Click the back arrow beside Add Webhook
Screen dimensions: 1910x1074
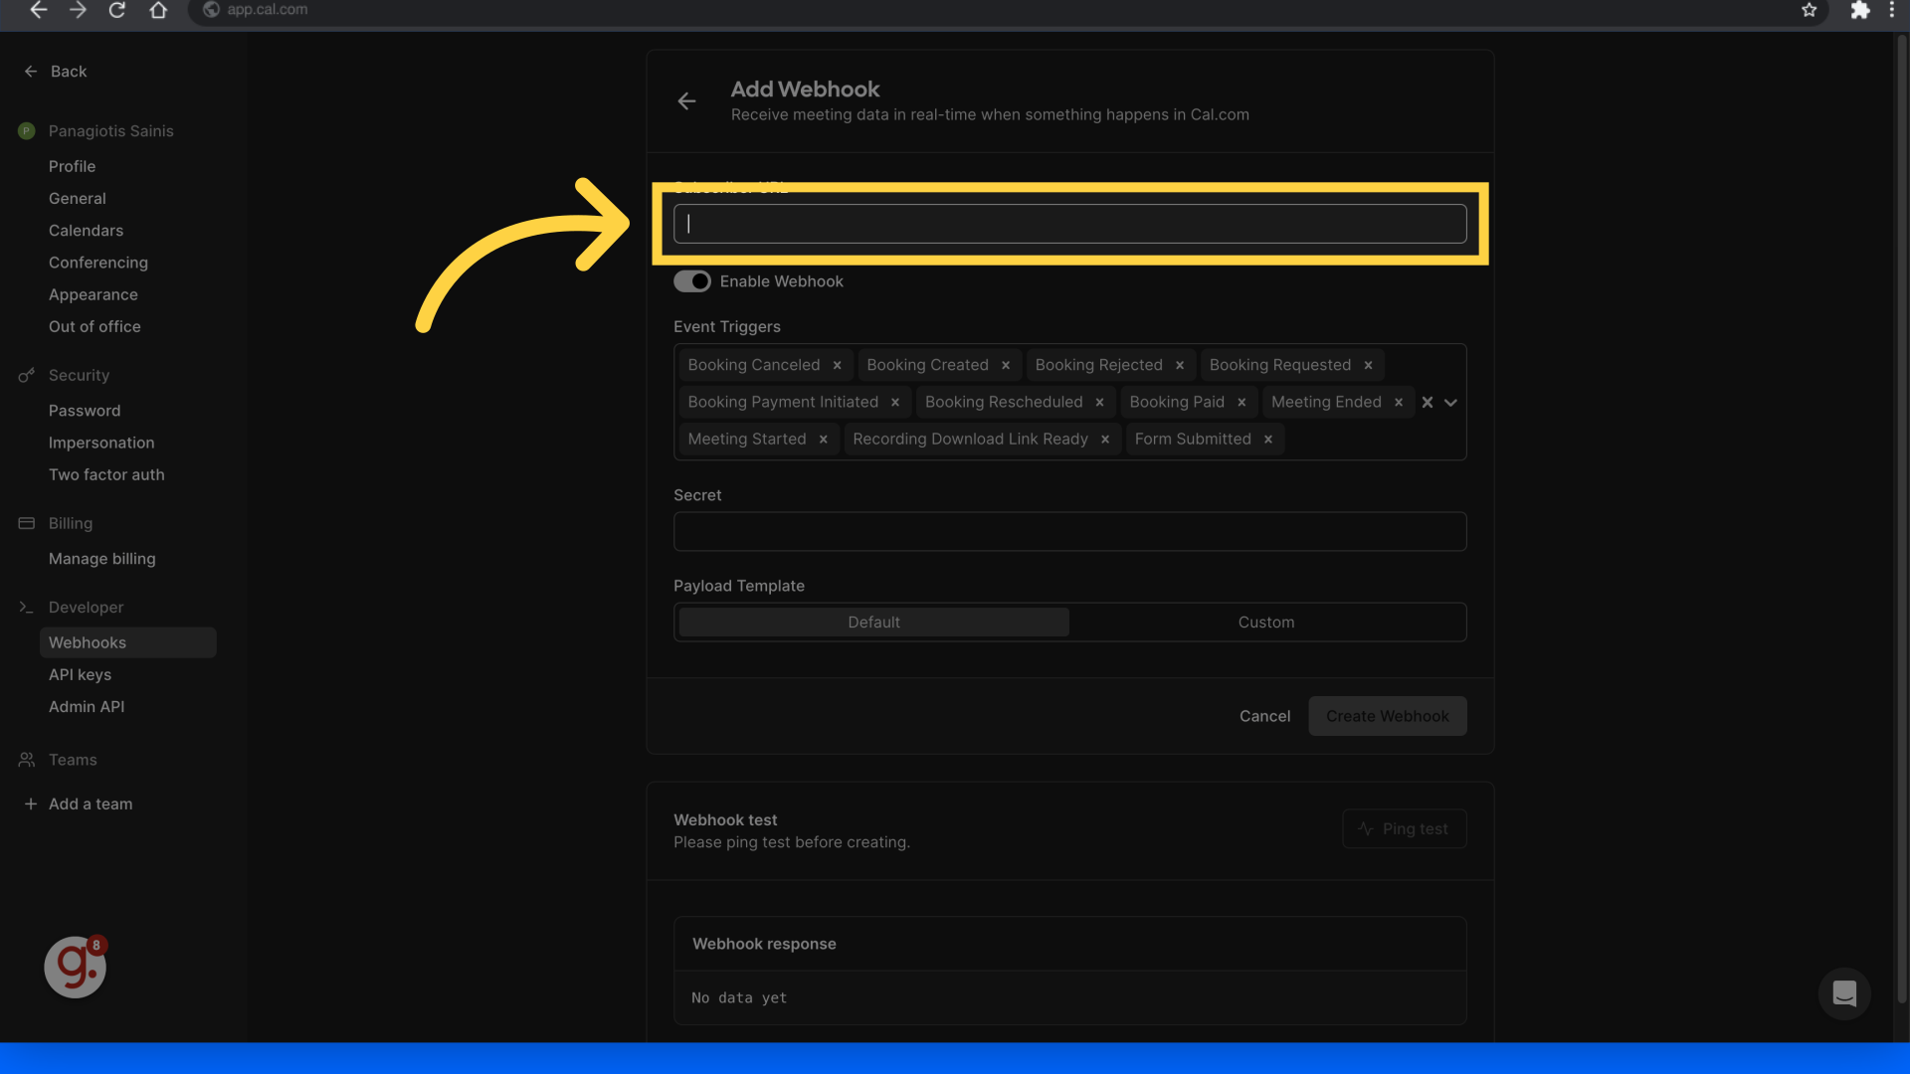click(686, 101)
